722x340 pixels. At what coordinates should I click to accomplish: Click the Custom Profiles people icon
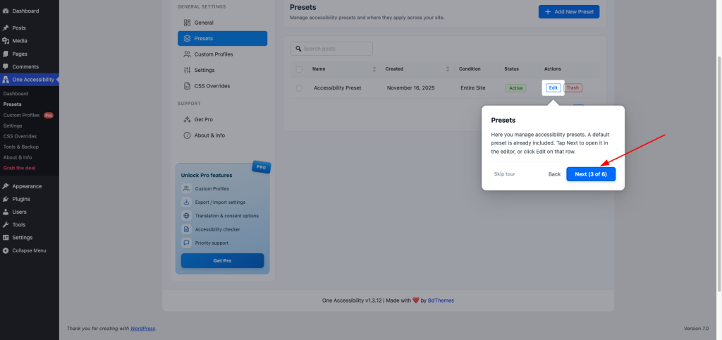pyautogui.click(x=187, y=54)
